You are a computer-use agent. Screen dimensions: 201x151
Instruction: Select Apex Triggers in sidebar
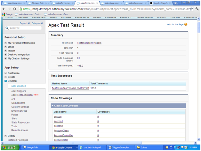pyautogui.click(x=19, y=91)
